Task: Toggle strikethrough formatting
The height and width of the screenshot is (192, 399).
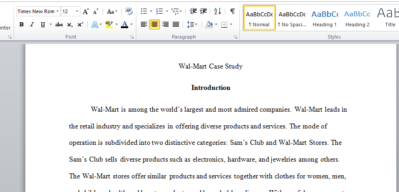Action: click(59, 25)
